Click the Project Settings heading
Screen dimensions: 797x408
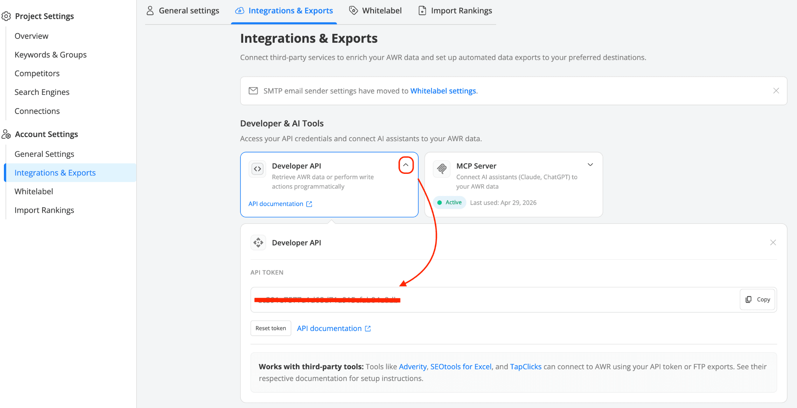click(44, 16)
